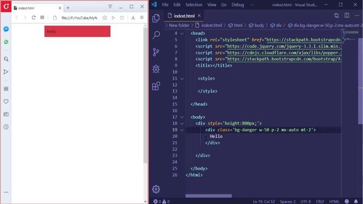Viewport: 363px width, 204px height.
Task: Click the html breadcrumb
Action: click(x=235, y=25)
